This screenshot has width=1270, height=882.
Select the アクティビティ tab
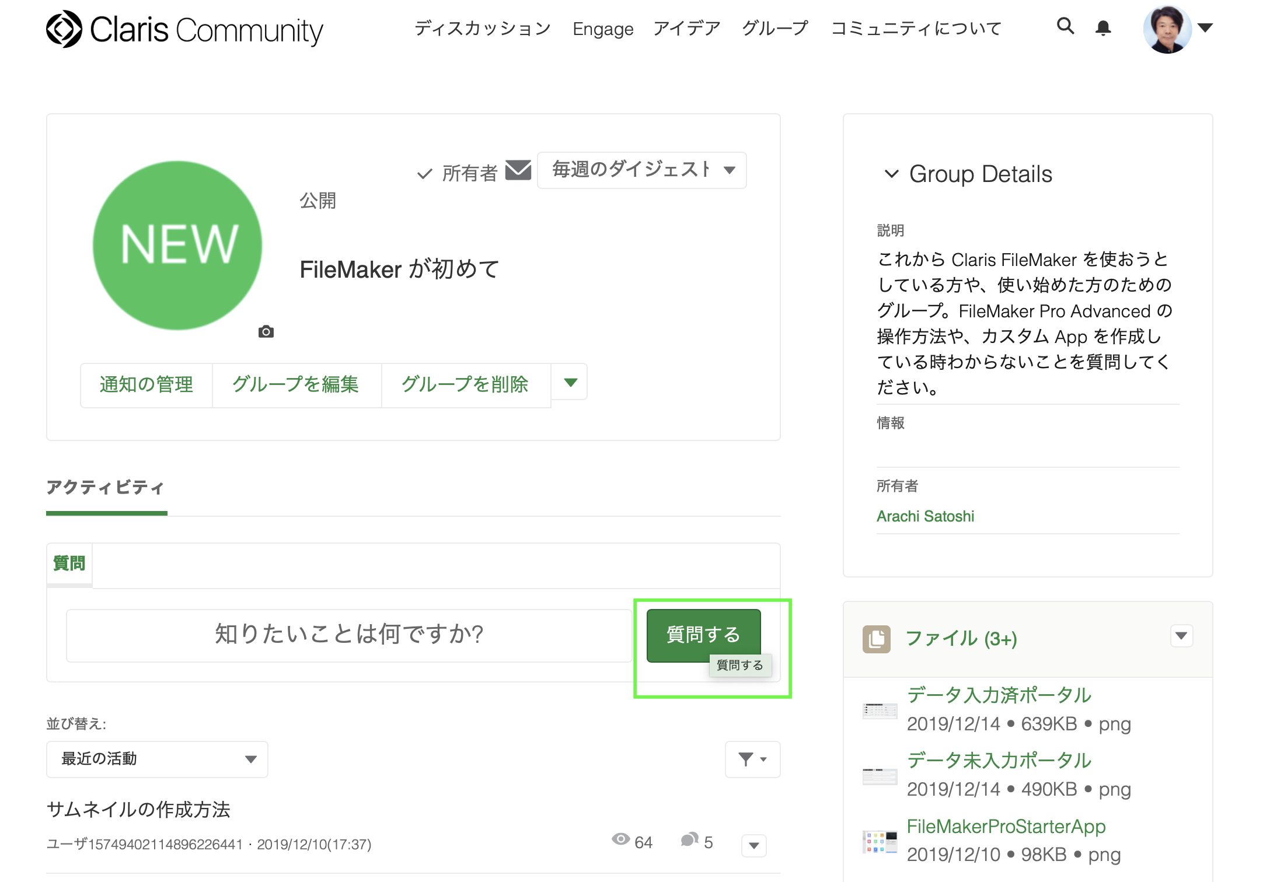(x=106, y=487)
